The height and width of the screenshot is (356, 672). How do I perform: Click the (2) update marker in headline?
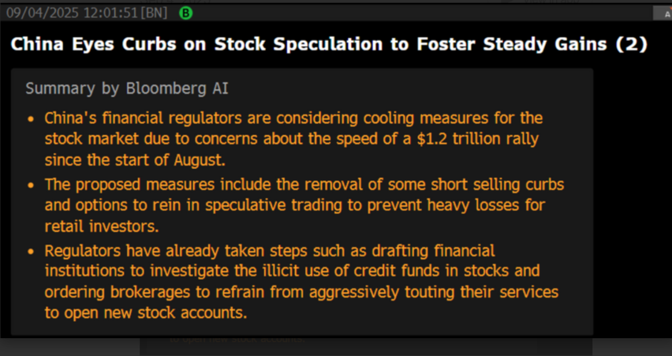click(x=631, y=44)
